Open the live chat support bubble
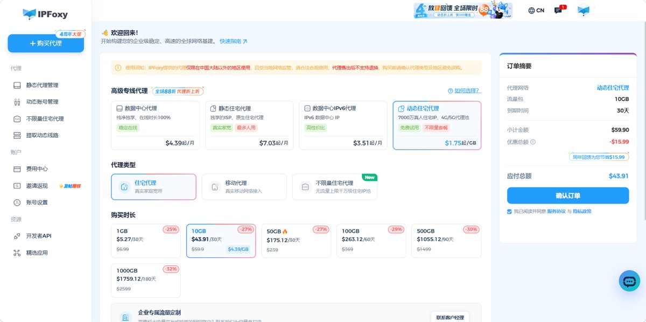The width and height of the screenshot is (646, 322). [629, 281]
